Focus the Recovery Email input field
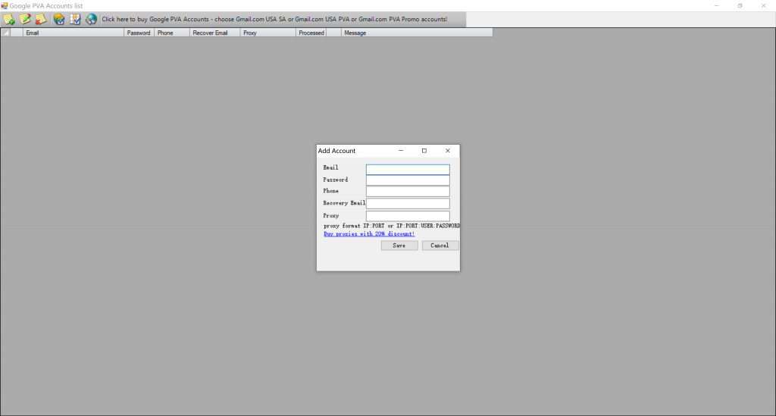The image size is (776, 416). [x=408, y=203]
